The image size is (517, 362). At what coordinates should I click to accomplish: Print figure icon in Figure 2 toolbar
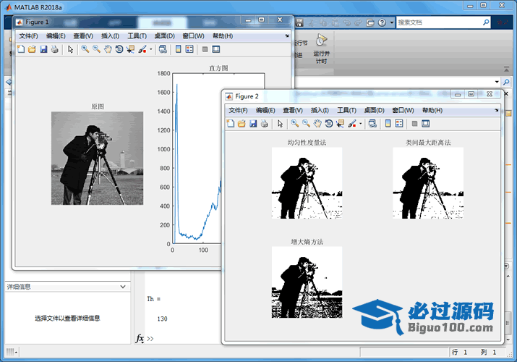coord(265,123)
